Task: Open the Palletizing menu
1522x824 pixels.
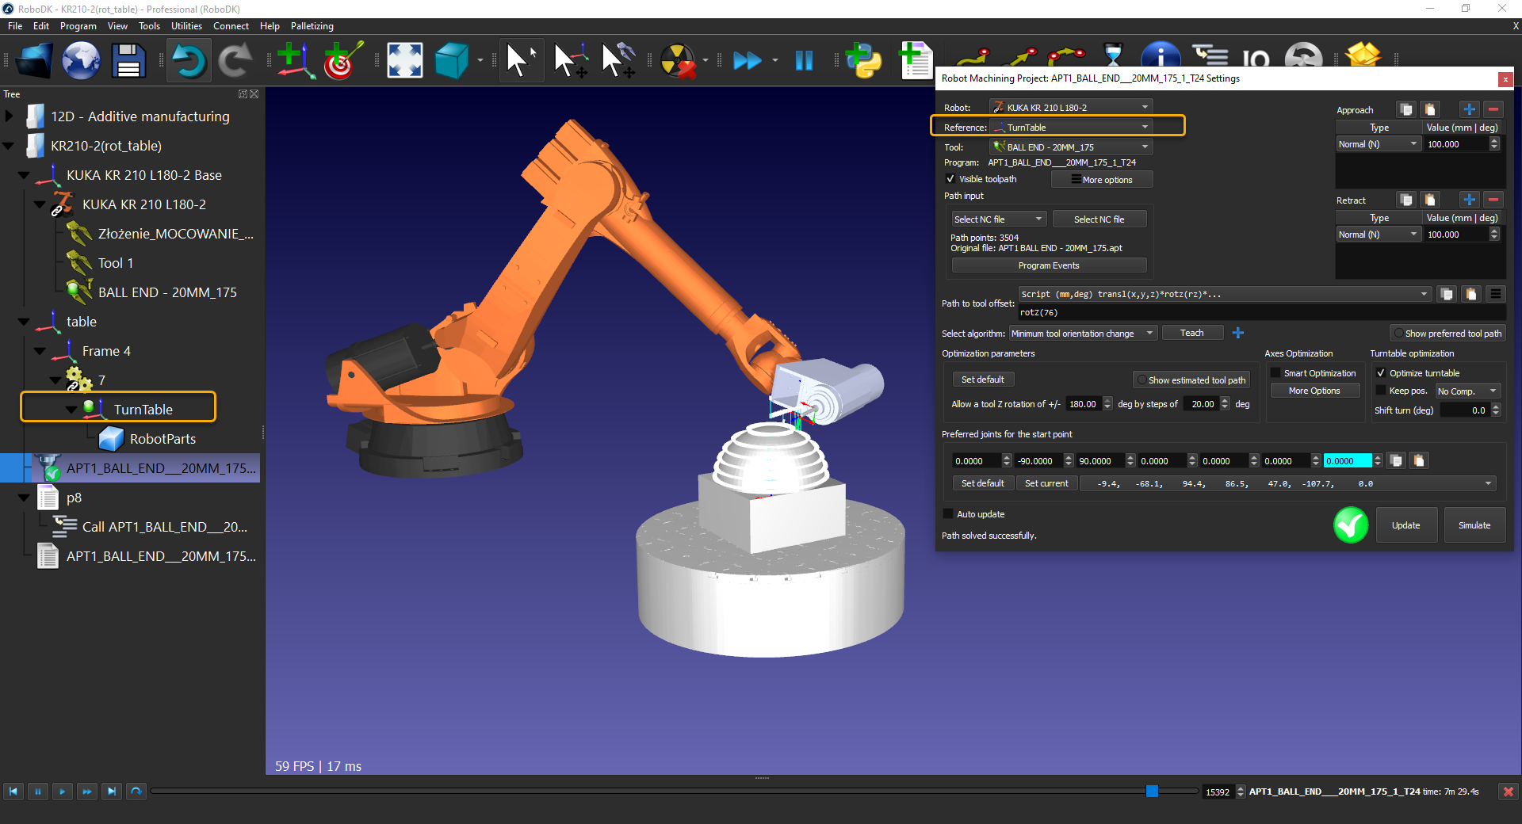Action: point(312,26)
